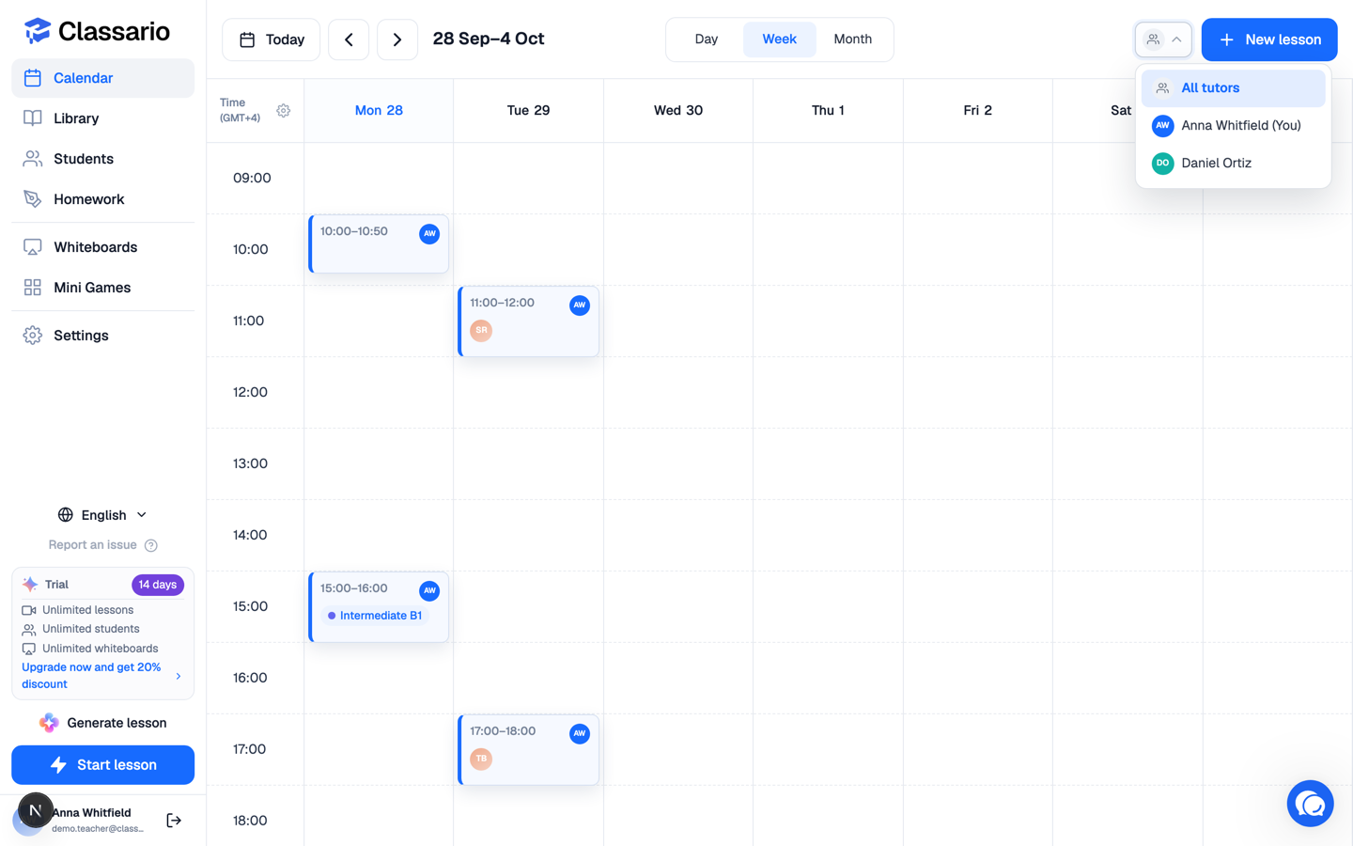Jump to Today
Viewport: 1353px width, 846px height.
[x=272, y=39]
